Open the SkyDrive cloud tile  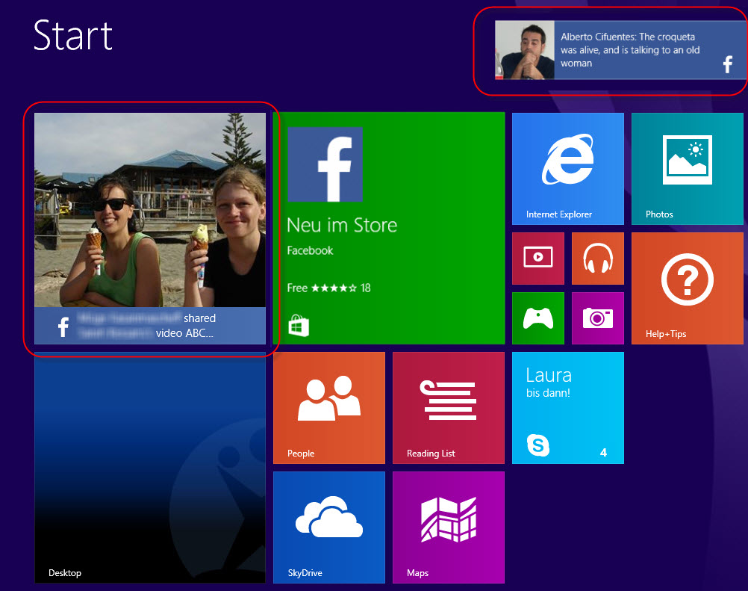pos(328,527)
